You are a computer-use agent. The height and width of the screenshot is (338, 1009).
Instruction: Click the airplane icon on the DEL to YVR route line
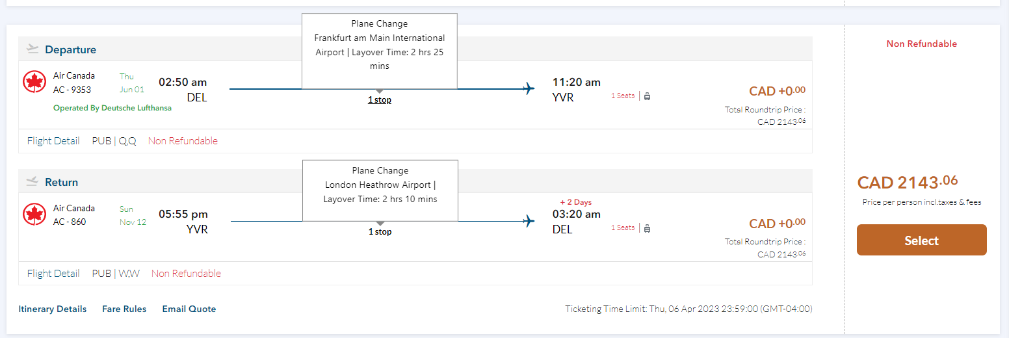[529, 88]
